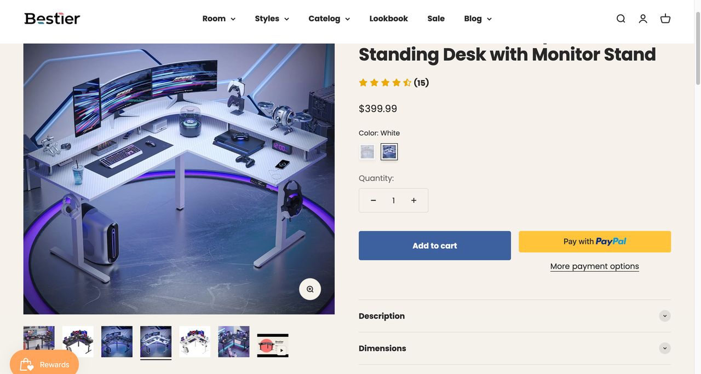701x374 pixels.
Task: Open the Sale menu item
Action: [436, 19]
